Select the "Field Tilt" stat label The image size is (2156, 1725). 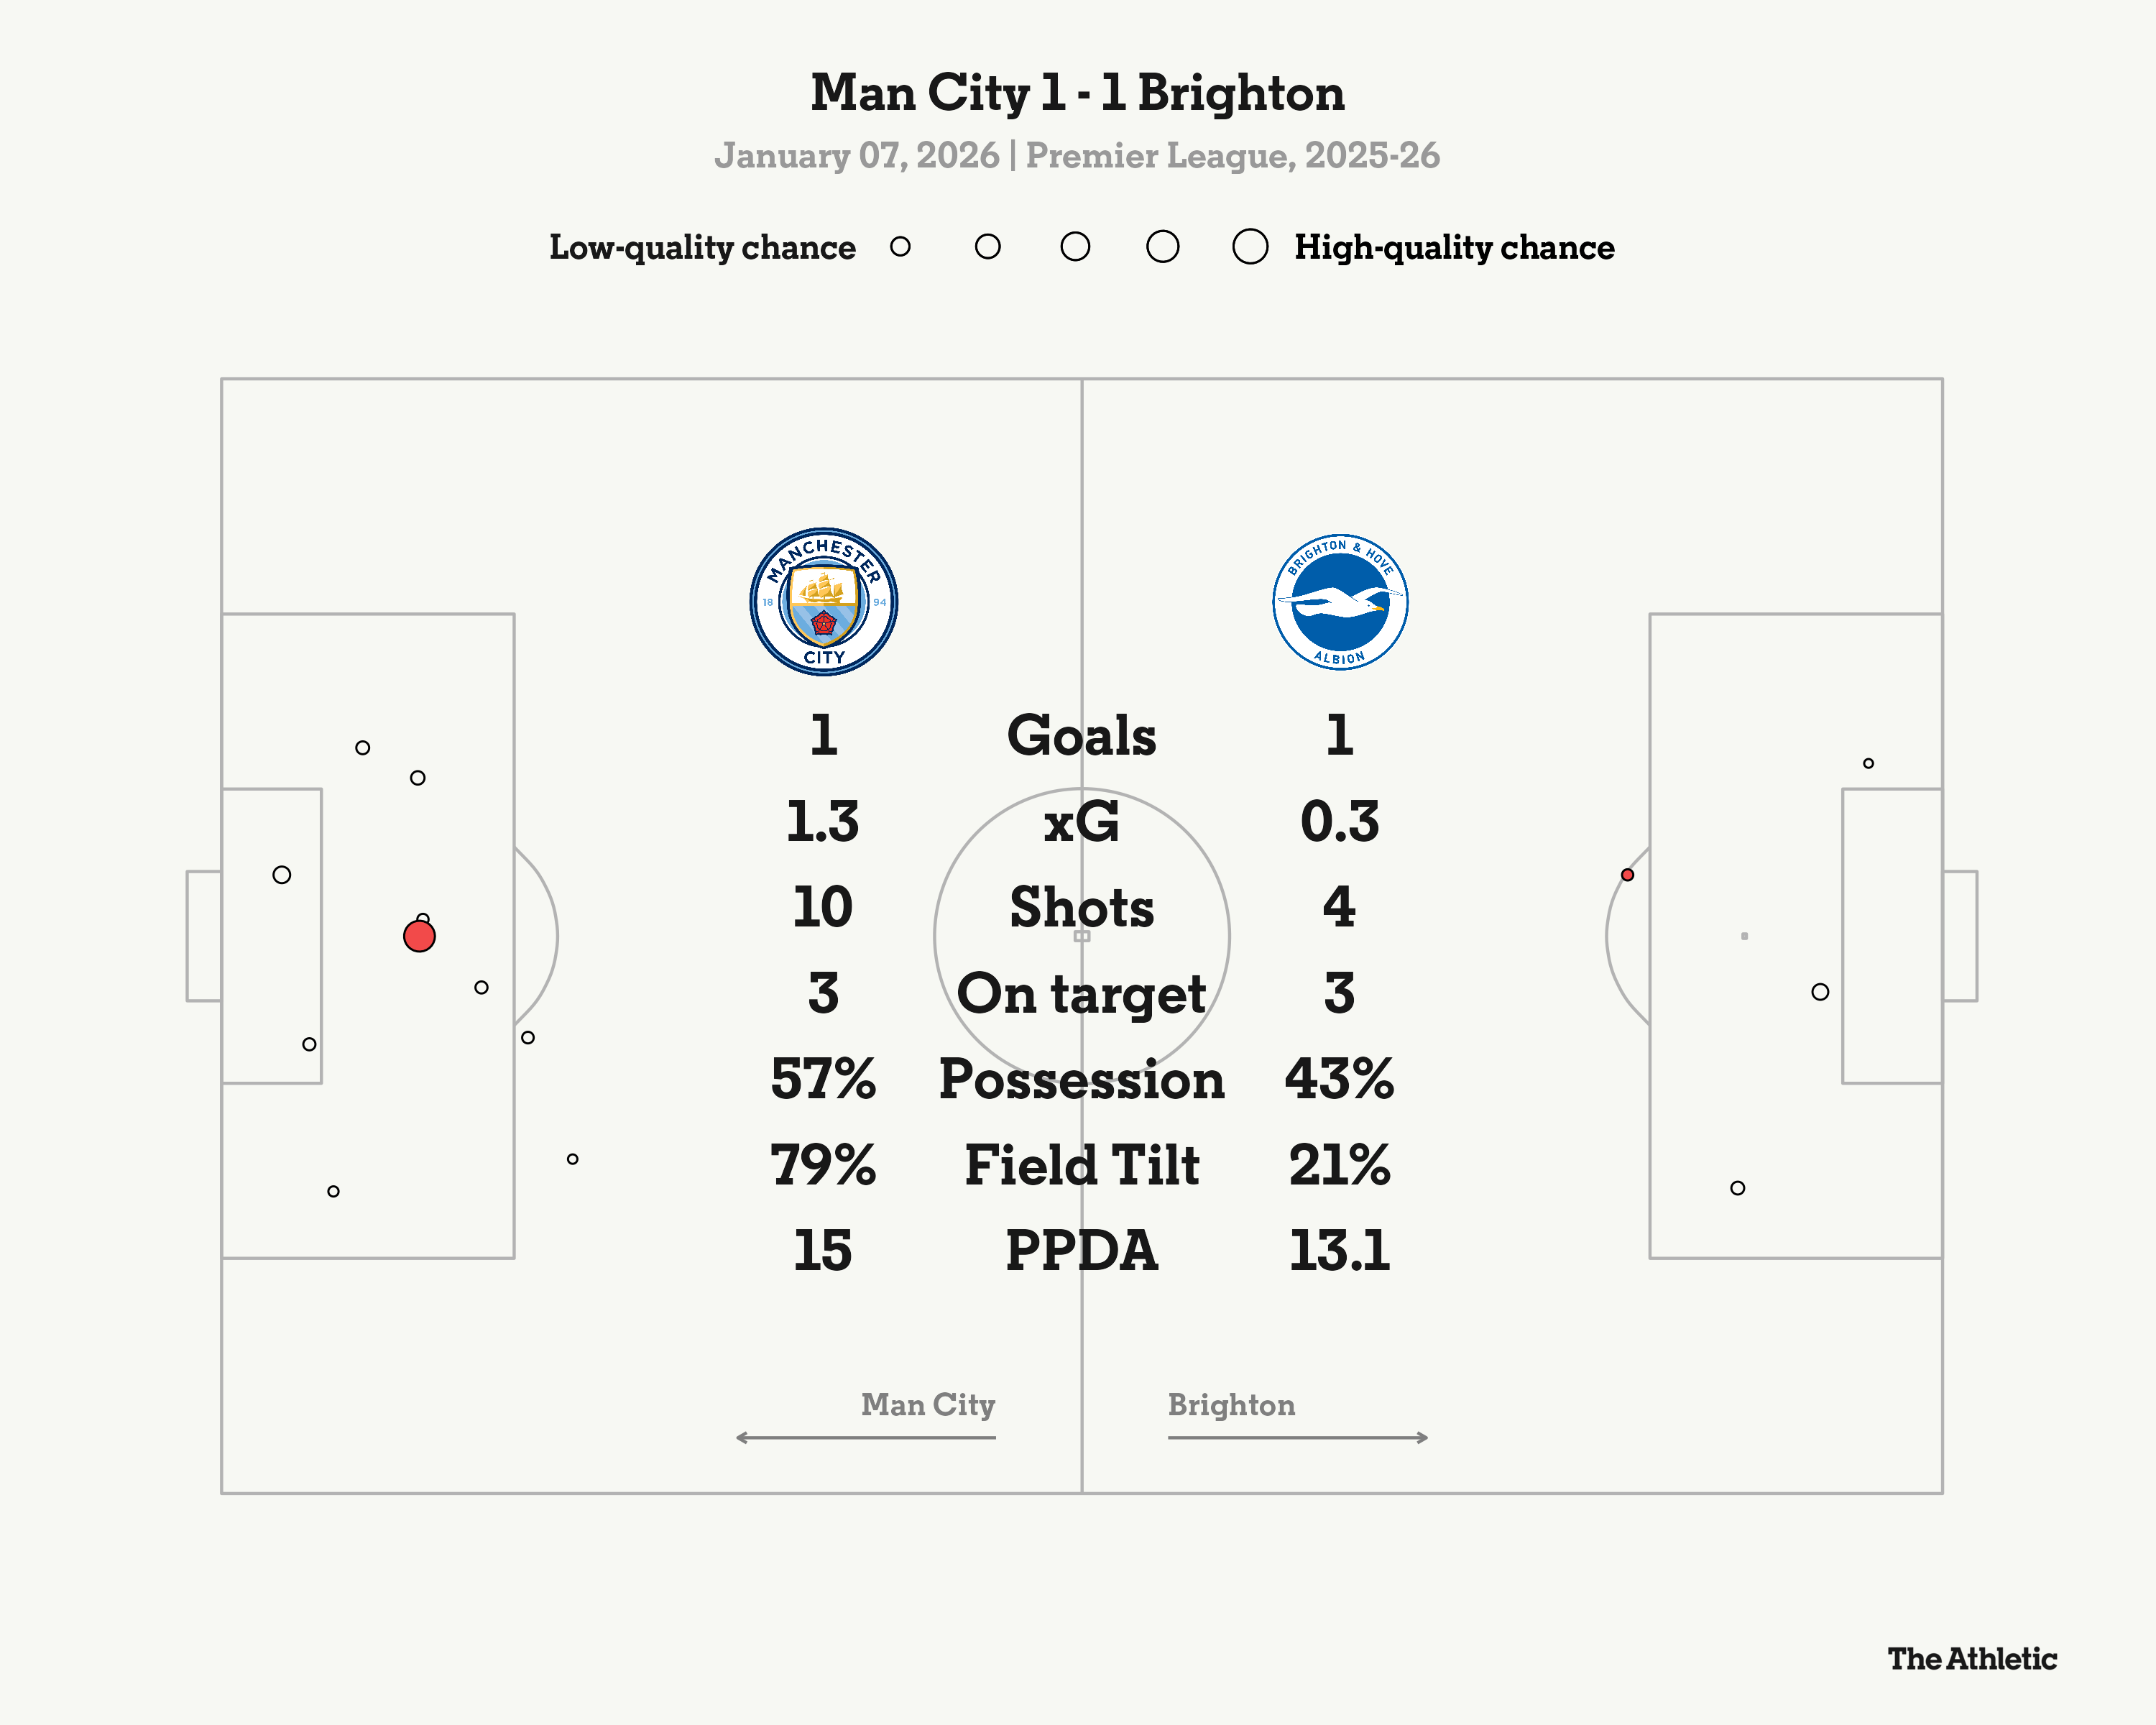pos(1081,1165)
